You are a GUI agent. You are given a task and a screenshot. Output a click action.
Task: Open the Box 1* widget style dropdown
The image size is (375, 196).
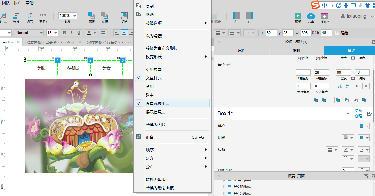348,114
